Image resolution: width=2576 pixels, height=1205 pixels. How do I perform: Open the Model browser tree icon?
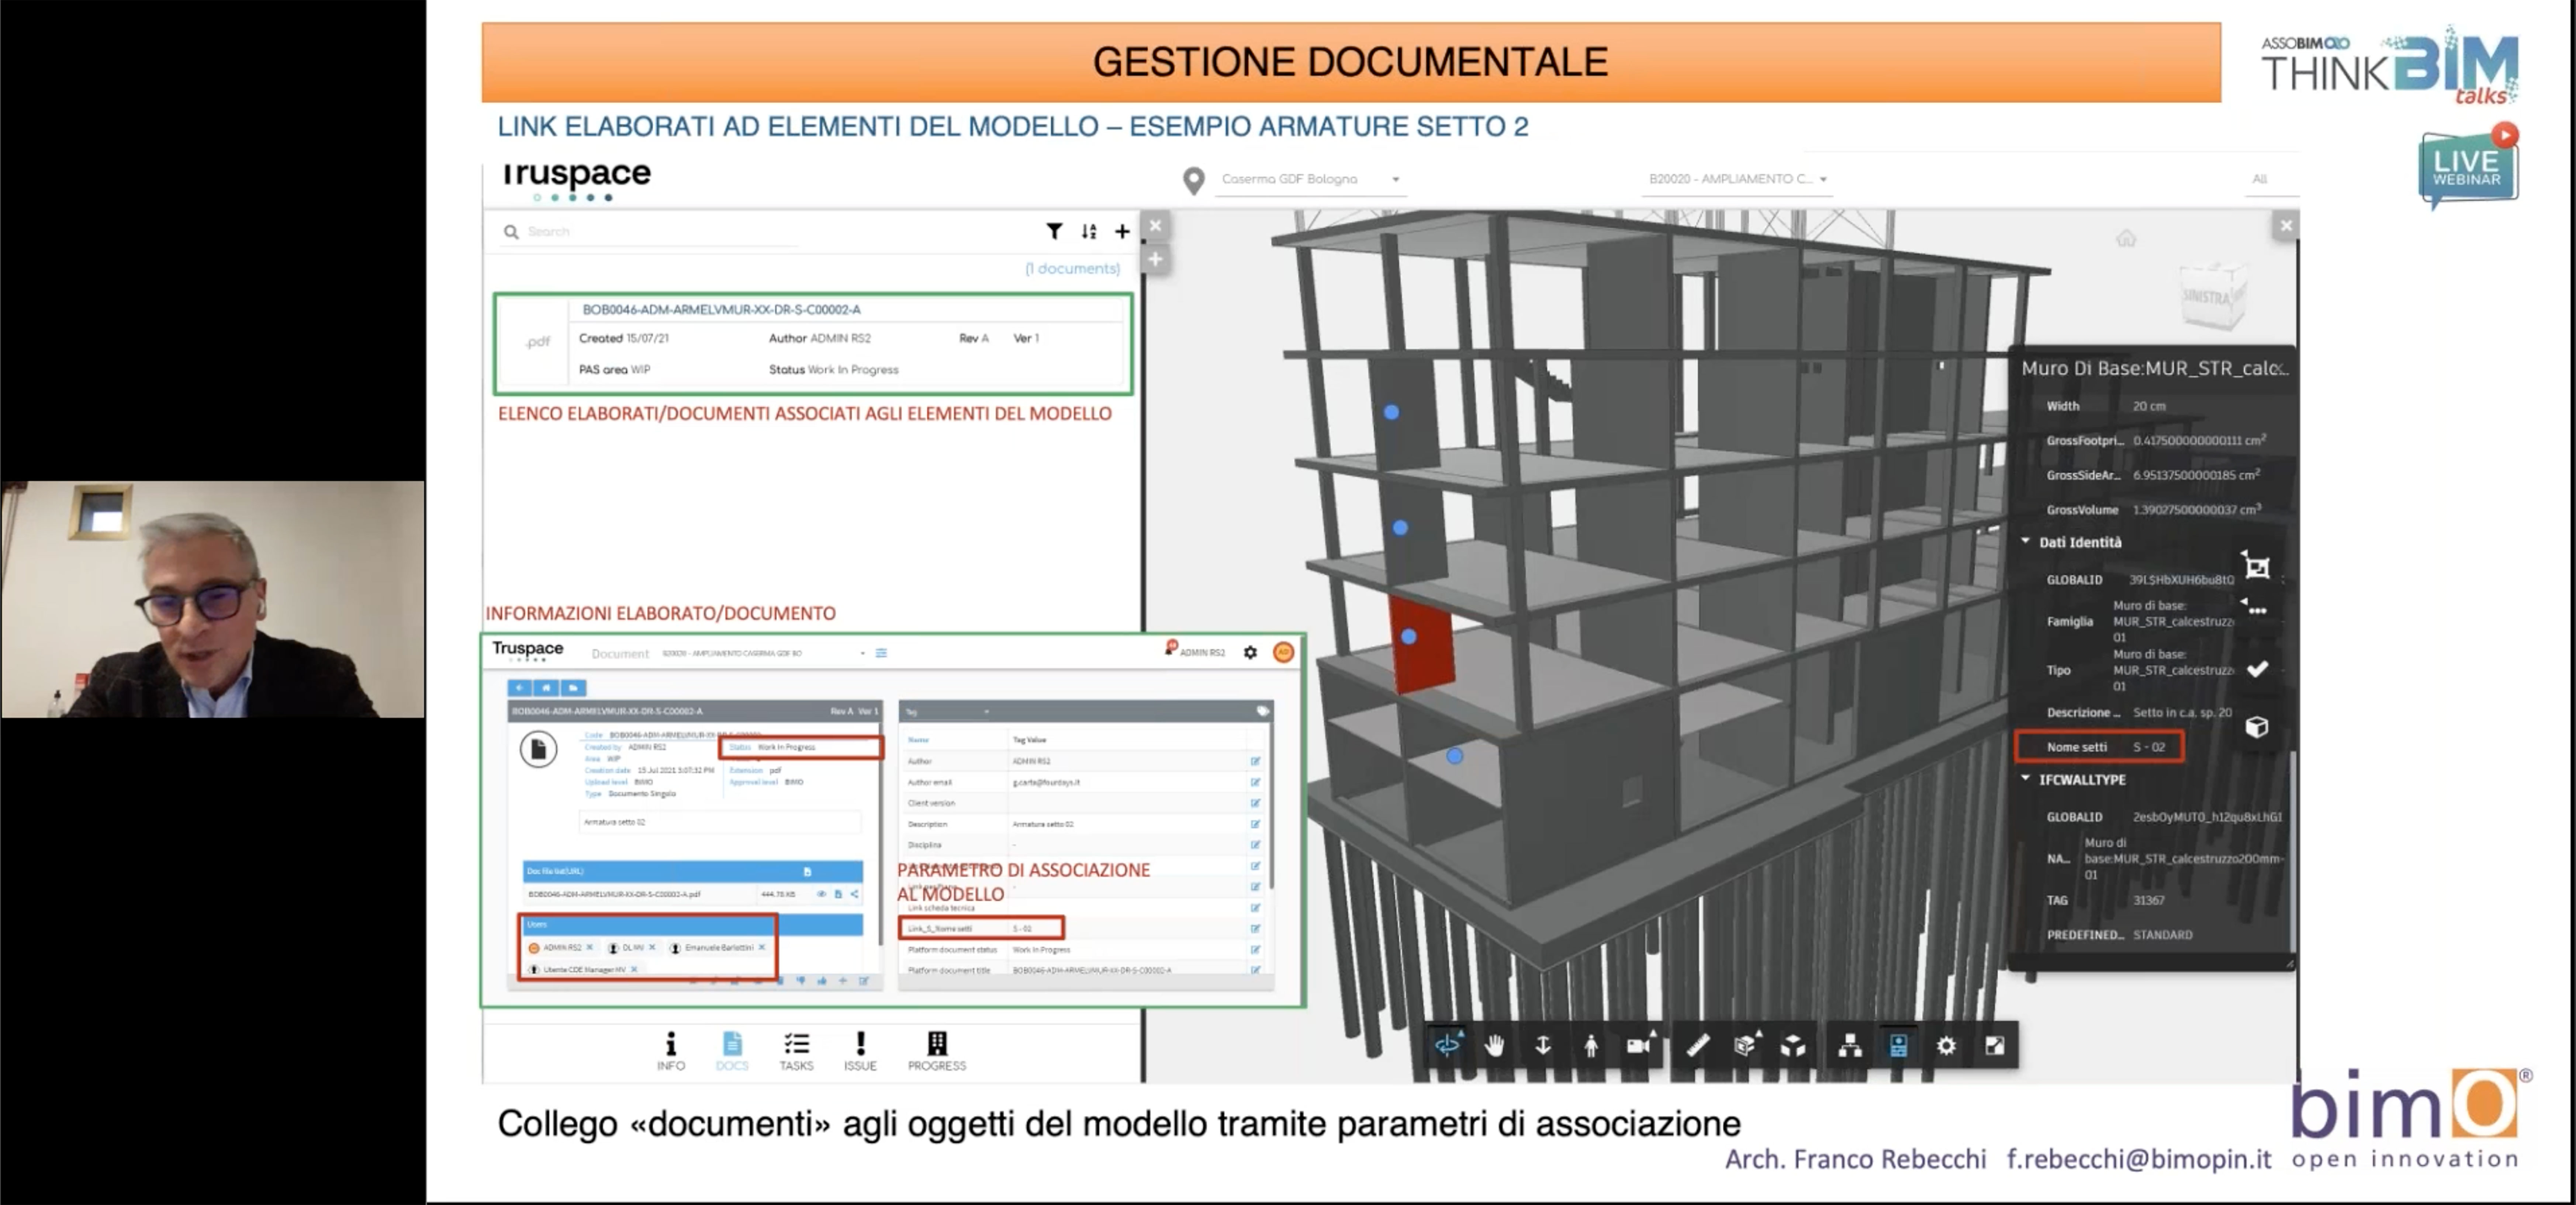(1850, 1046)
